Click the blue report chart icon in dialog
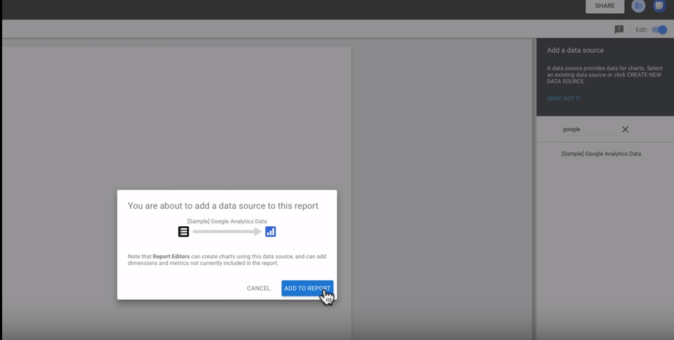The image size is (674, 340). [270, 232]
